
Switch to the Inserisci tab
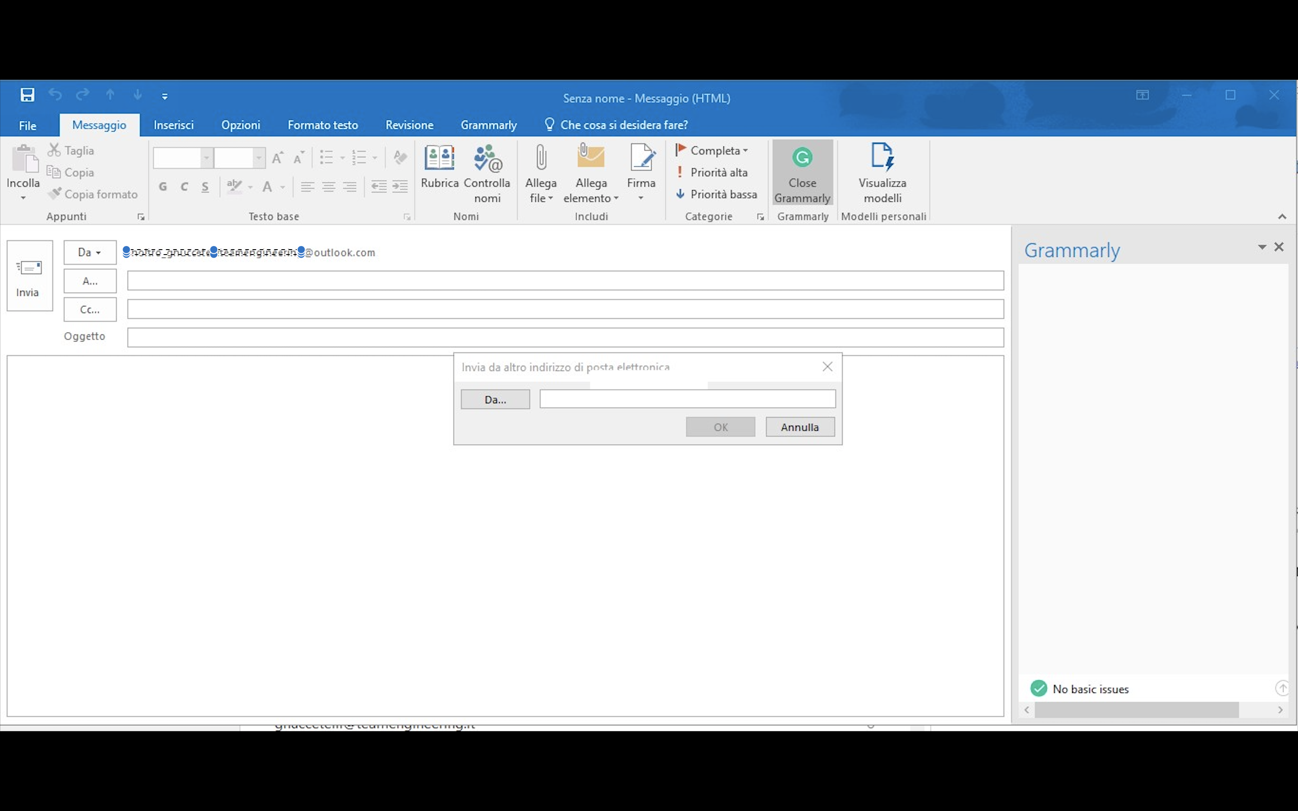tap(173, 125)
